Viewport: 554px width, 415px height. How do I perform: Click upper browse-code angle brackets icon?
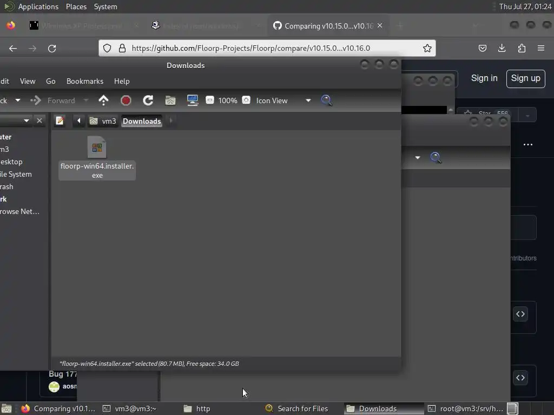[520, 314]
